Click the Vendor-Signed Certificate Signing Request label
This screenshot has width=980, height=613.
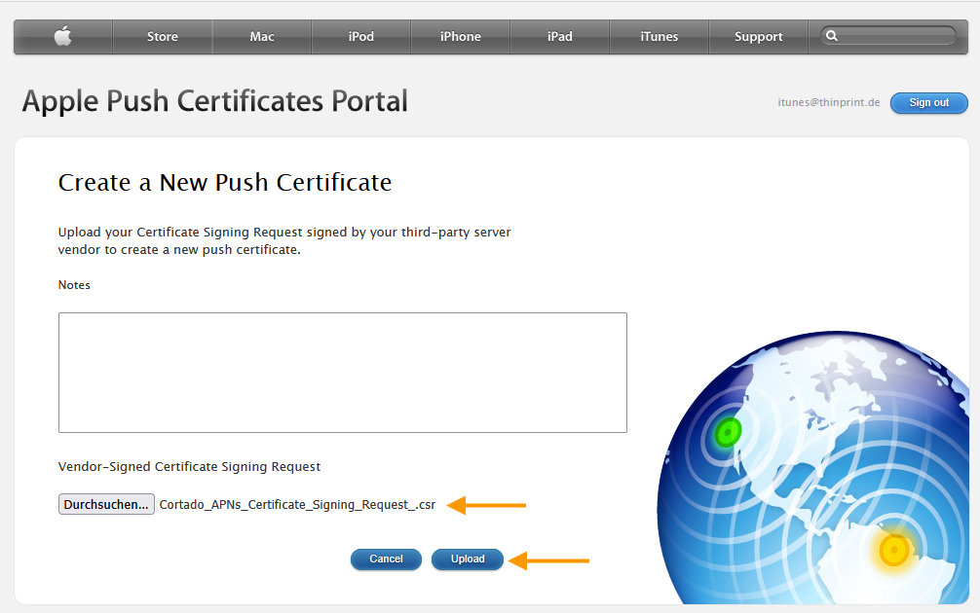coord(190,466)
